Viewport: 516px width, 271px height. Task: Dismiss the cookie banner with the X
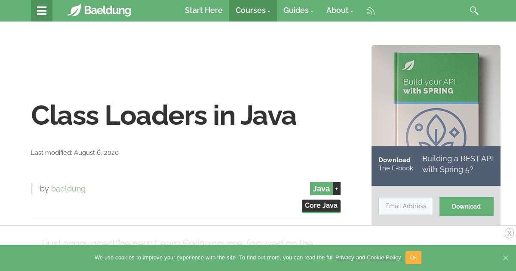click(506, 258)
